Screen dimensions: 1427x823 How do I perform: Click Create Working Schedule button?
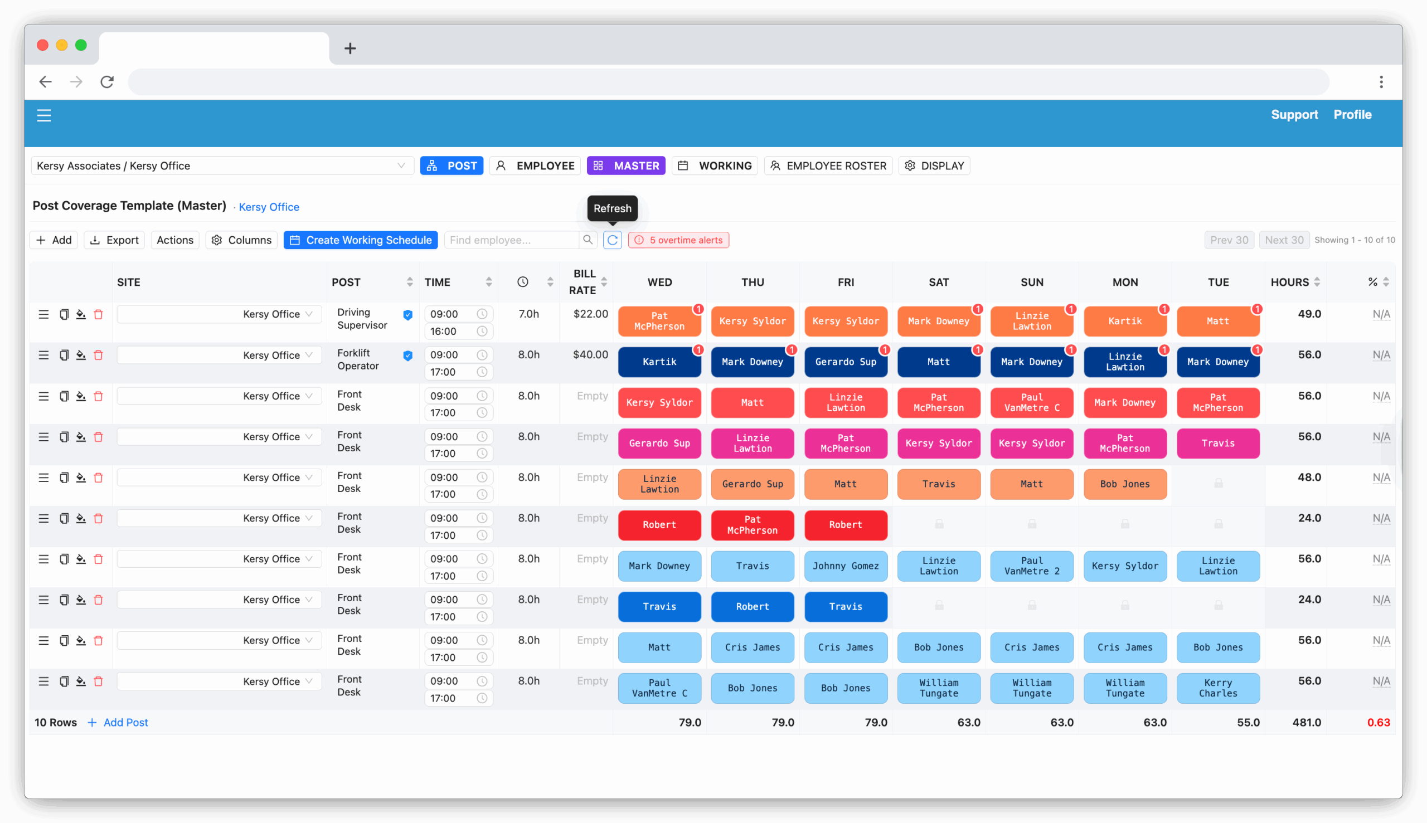361,240
